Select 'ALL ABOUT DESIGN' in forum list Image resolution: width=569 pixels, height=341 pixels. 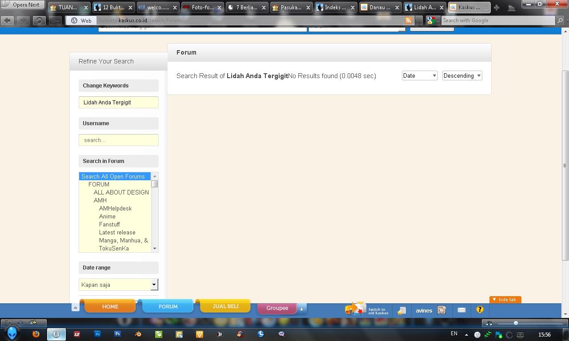121,192
